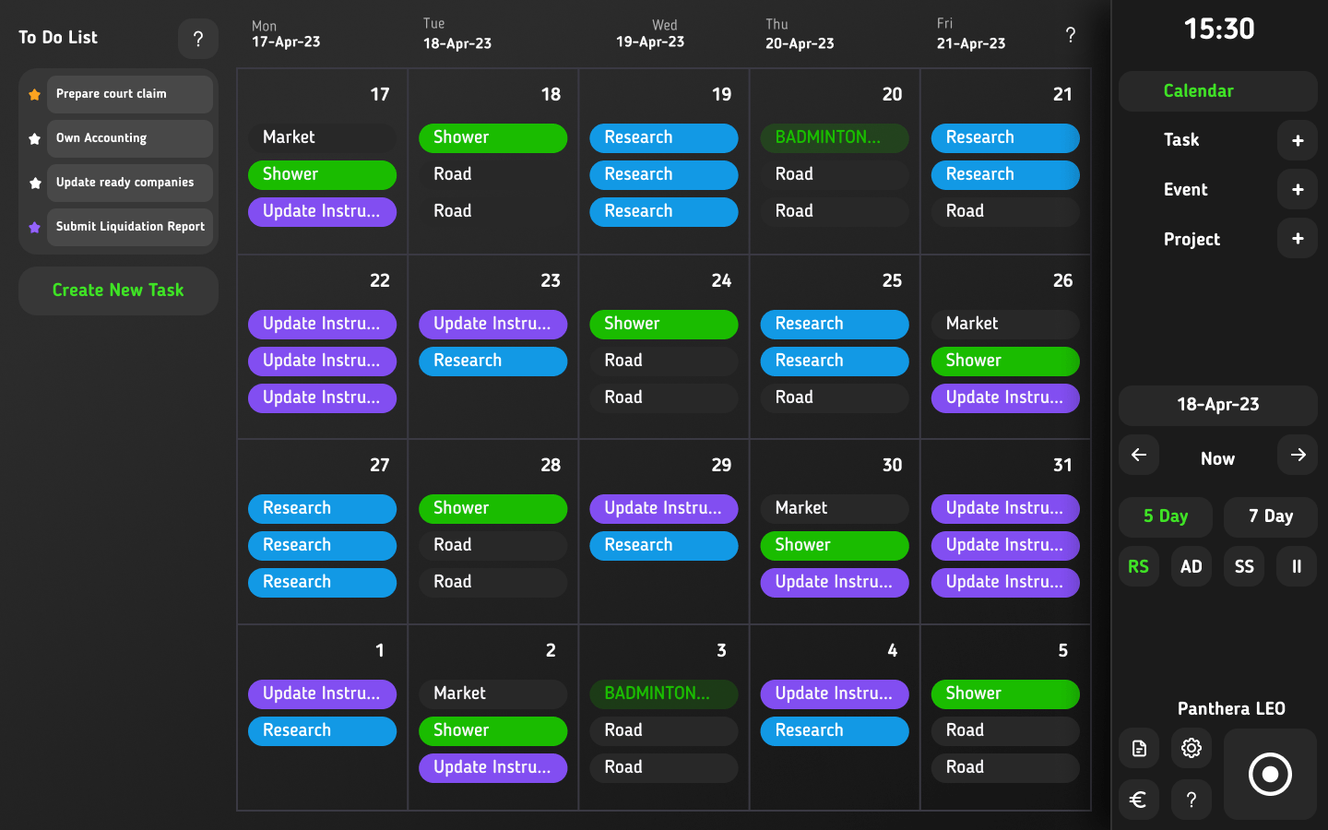Open the Calendar tab
Screen dimensions: 1328x830
point(1217,91)
